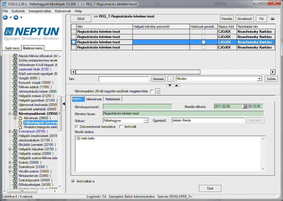Uncheck the Archíváltak is checkbox
Image resolution: width=283 pixels, height=201 pixels.
(73, 181)
